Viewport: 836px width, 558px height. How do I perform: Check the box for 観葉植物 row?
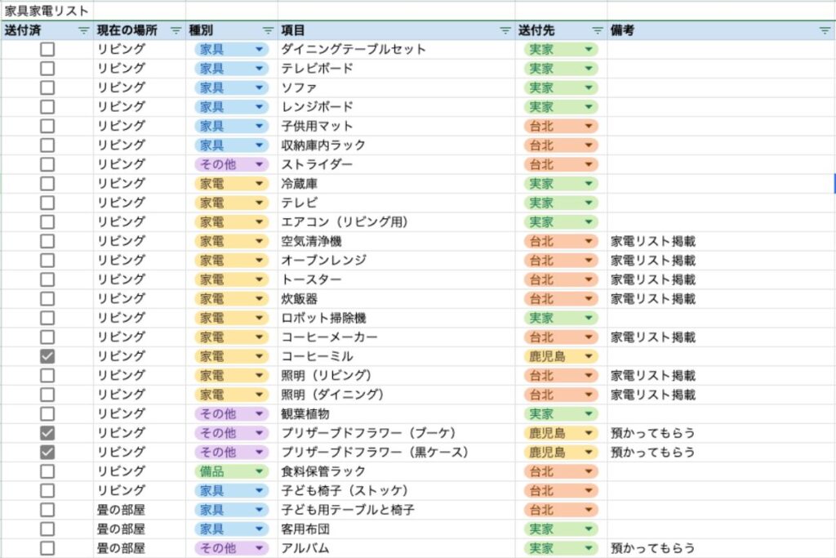tap(47, 414)
